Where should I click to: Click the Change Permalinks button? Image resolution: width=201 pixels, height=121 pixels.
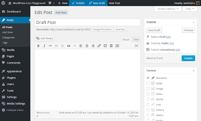(x=102, y=29)
